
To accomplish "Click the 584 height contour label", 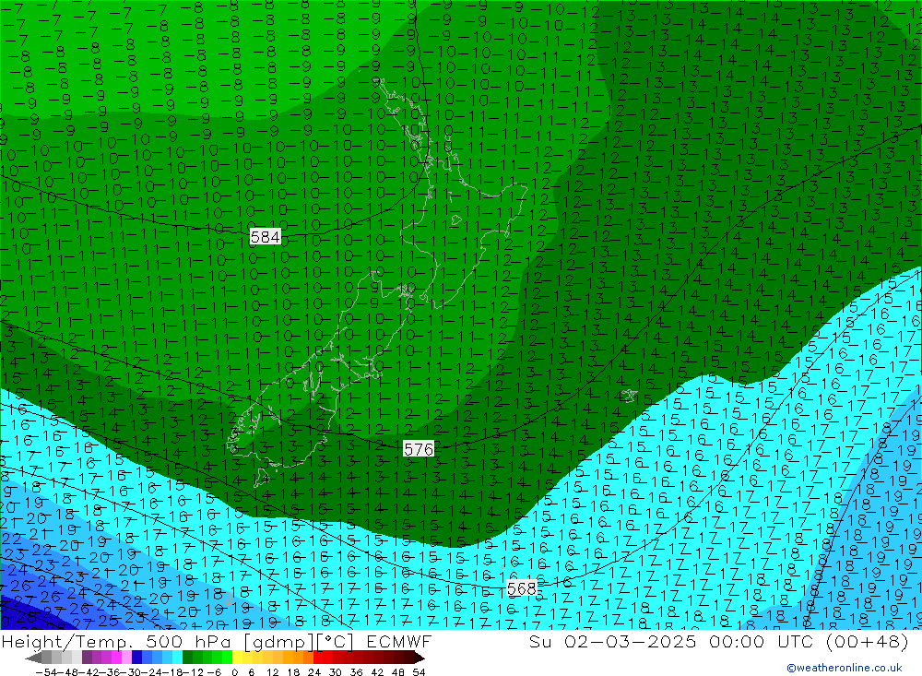I will [x=266, y=237].
